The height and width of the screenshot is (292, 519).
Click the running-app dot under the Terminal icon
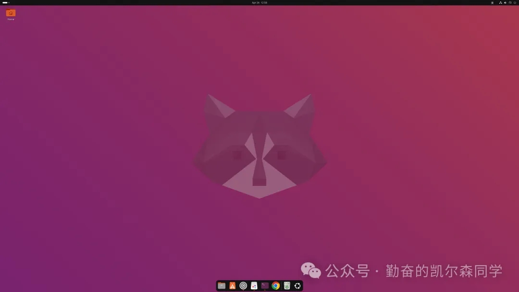[264, 290]
